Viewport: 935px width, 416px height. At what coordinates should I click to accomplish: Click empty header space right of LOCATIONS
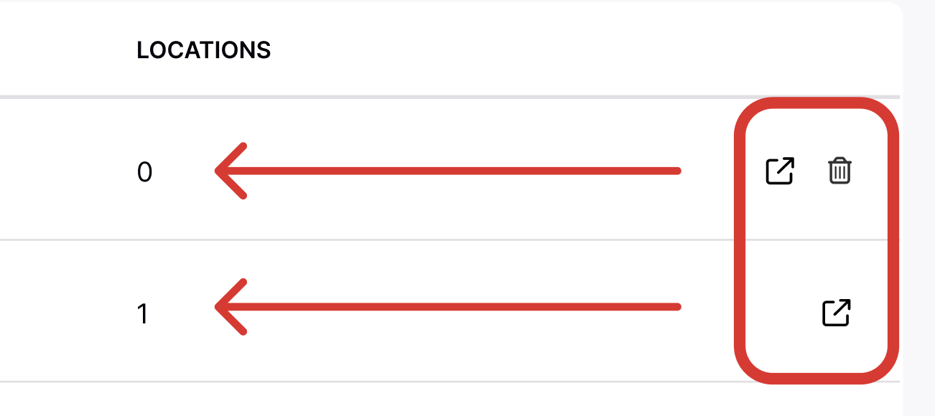[503, 50]
